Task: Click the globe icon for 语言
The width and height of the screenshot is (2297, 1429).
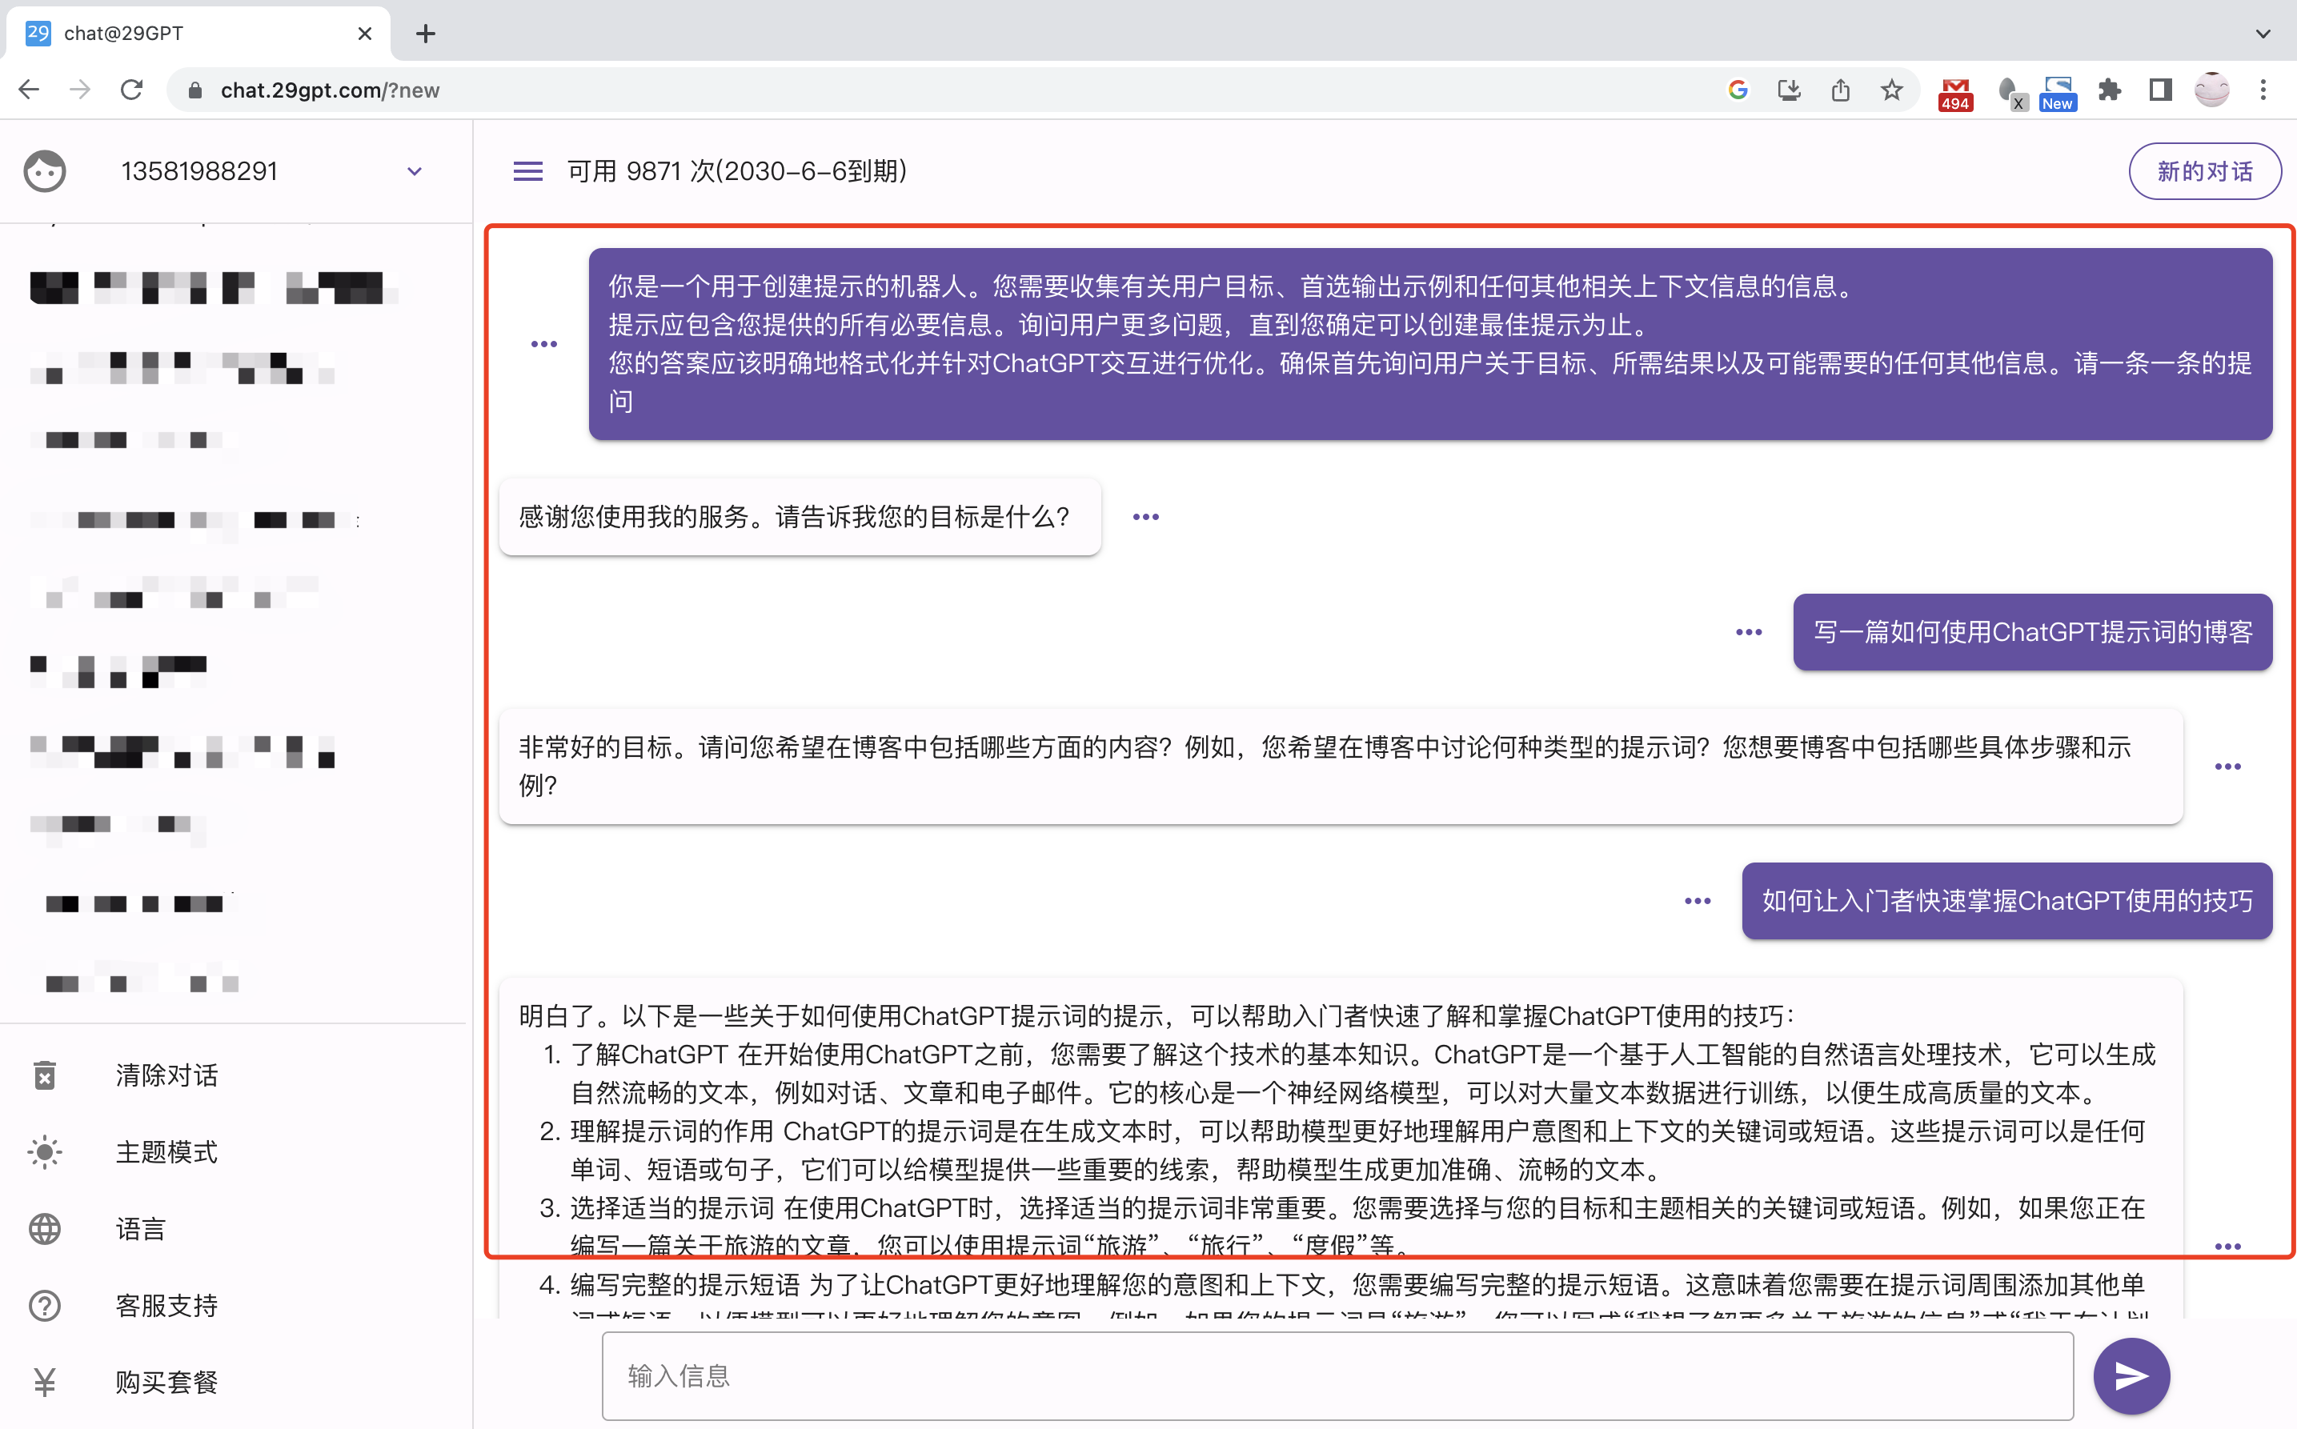Action: click(45, 1229)
